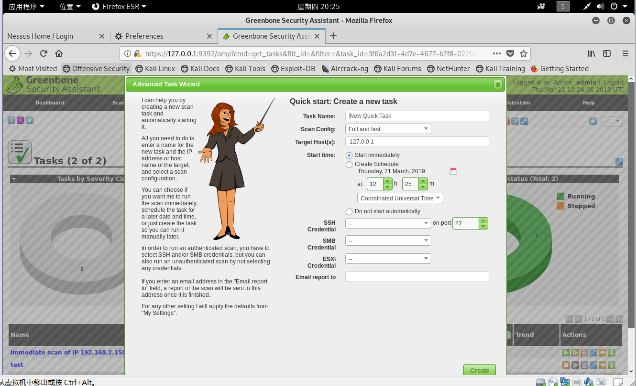Click the Task Name input field
Image resolution: width=636 pixels, height=386 pixels.
417,116
